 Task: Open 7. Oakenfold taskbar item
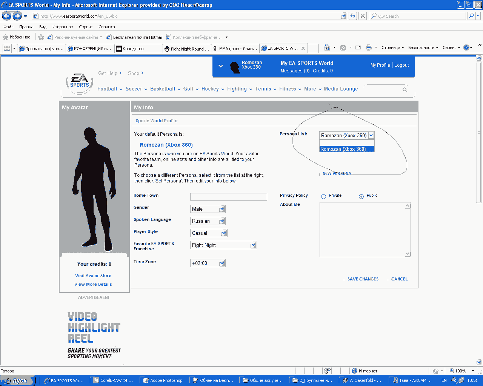[362, 380]
